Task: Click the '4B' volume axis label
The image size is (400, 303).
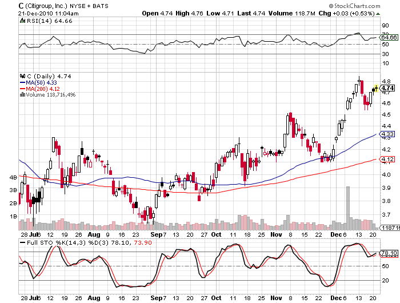Action: [x=13, y=177]
